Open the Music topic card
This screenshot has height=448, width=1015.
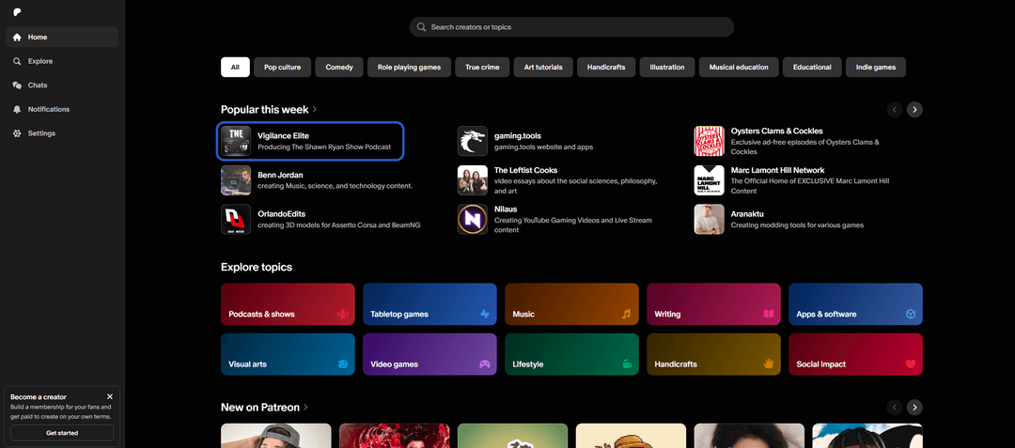click(x=571, y=304)
